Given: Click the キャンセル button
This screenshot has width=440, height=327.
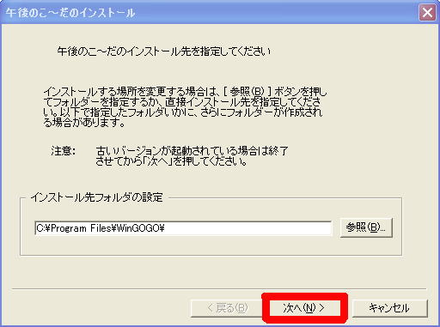Looking at the screenshot, I should (389, 308).
